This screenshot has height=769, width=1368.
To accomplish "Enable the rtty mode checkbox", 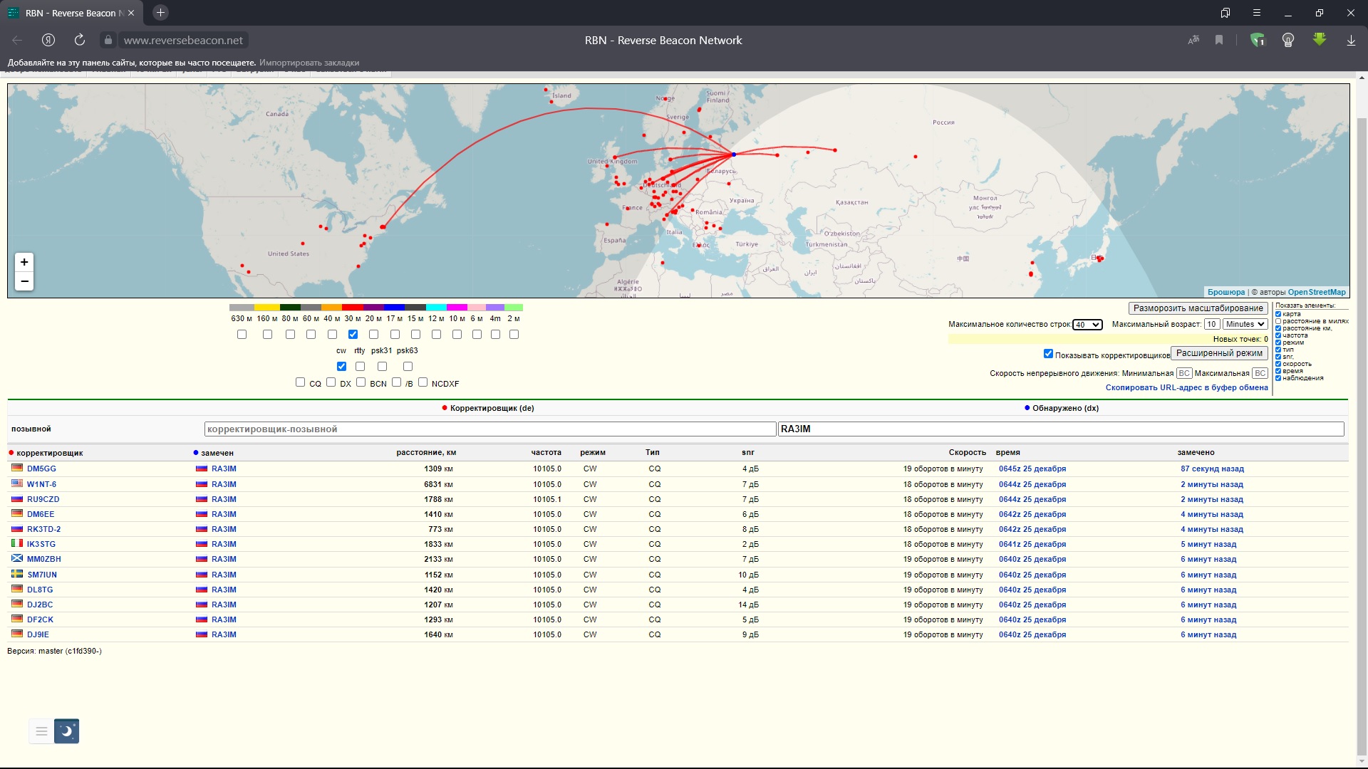I will pos(360,366).
